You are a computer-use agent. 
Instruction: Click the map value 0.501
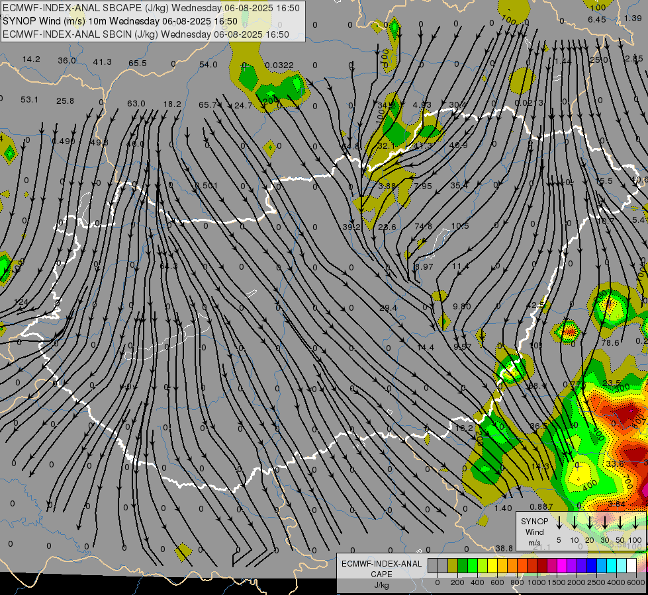tap(207, 186)
